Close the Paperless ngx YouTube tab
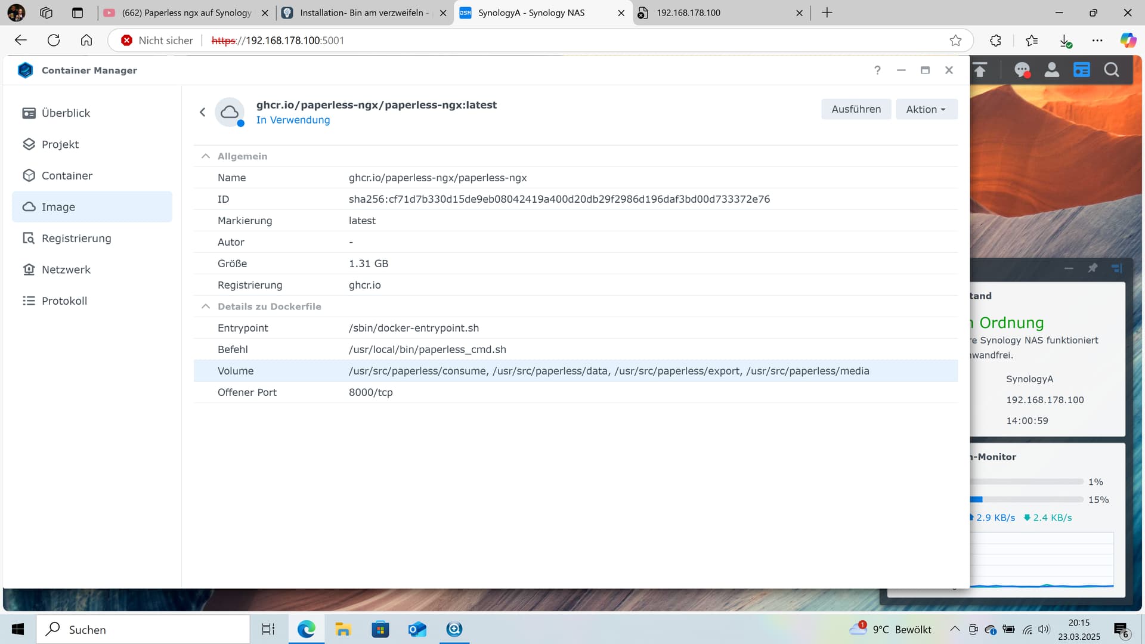This screenshot has height=644, width=1145. (265, 13)
